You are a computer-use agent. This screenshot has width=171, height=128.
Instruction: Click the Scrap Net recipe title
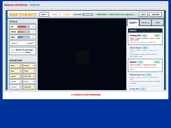[135, 89]
